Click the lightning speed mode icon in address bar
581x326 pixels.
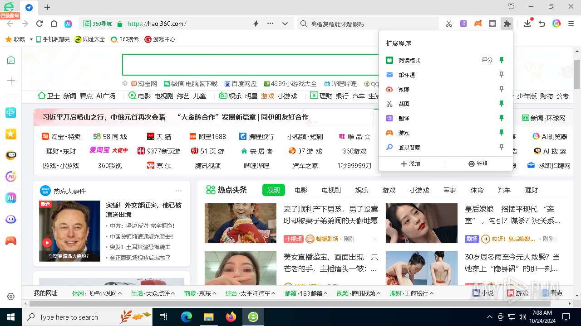[256, 24]
